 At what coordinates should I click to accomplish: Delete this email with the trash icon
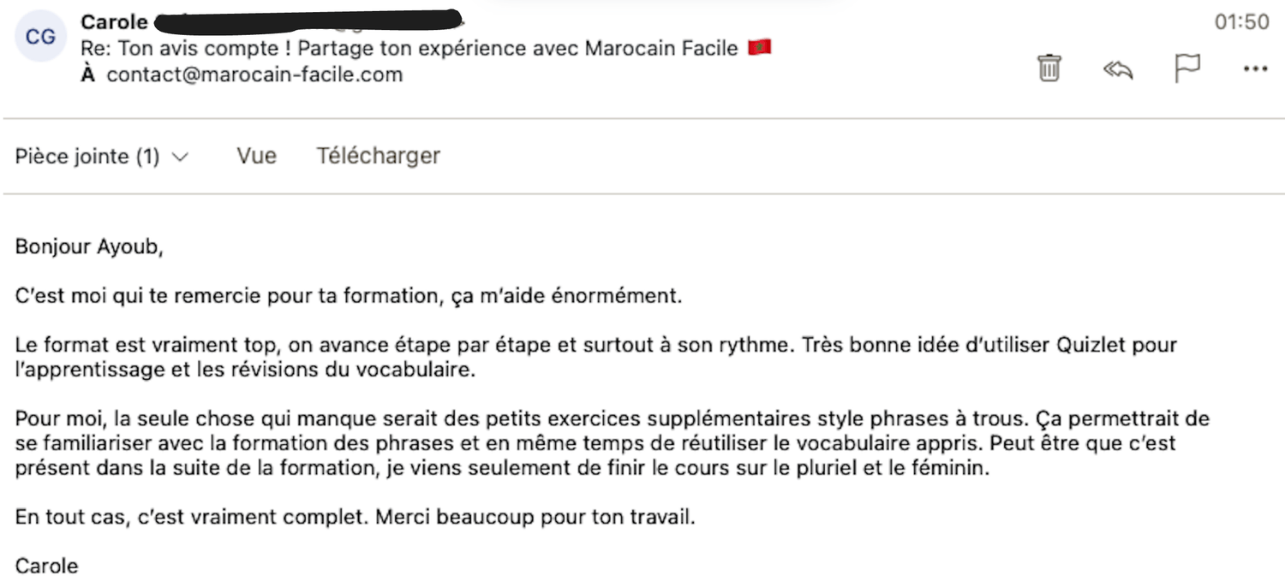point(1049,68)
